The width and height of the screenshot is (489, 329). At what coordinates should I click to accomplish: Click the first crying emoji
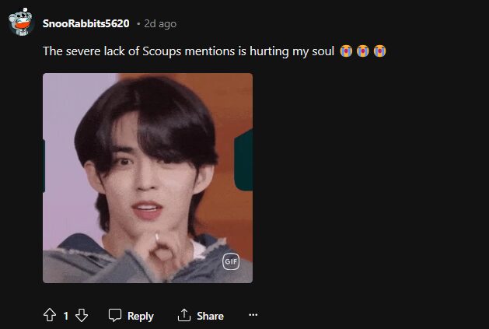click(x=347, y=51)
